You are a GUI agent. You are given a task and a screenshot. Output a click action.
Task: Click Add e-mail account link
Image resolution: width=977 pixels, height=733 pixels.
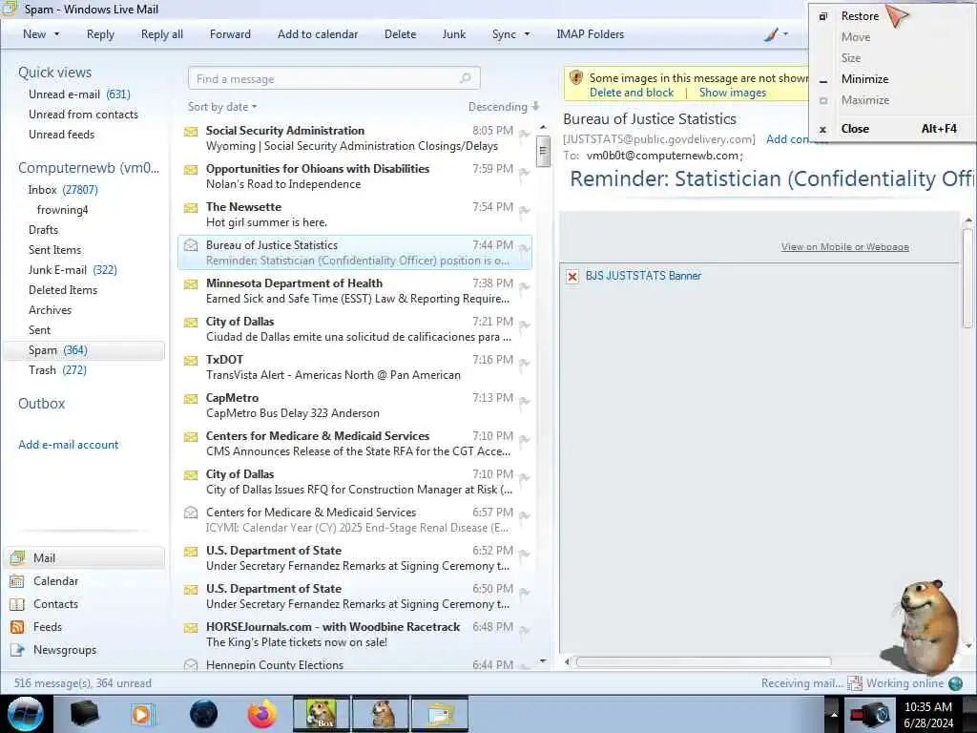coord(68,445)
